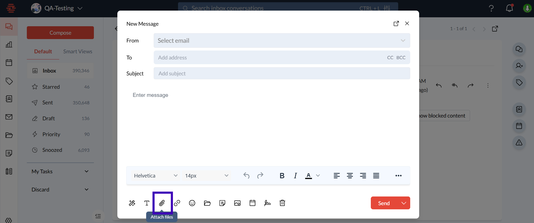The image size is (534, 223).
Task: Center-align the message text
Action: pyautogui.click(x=350, y=176)
